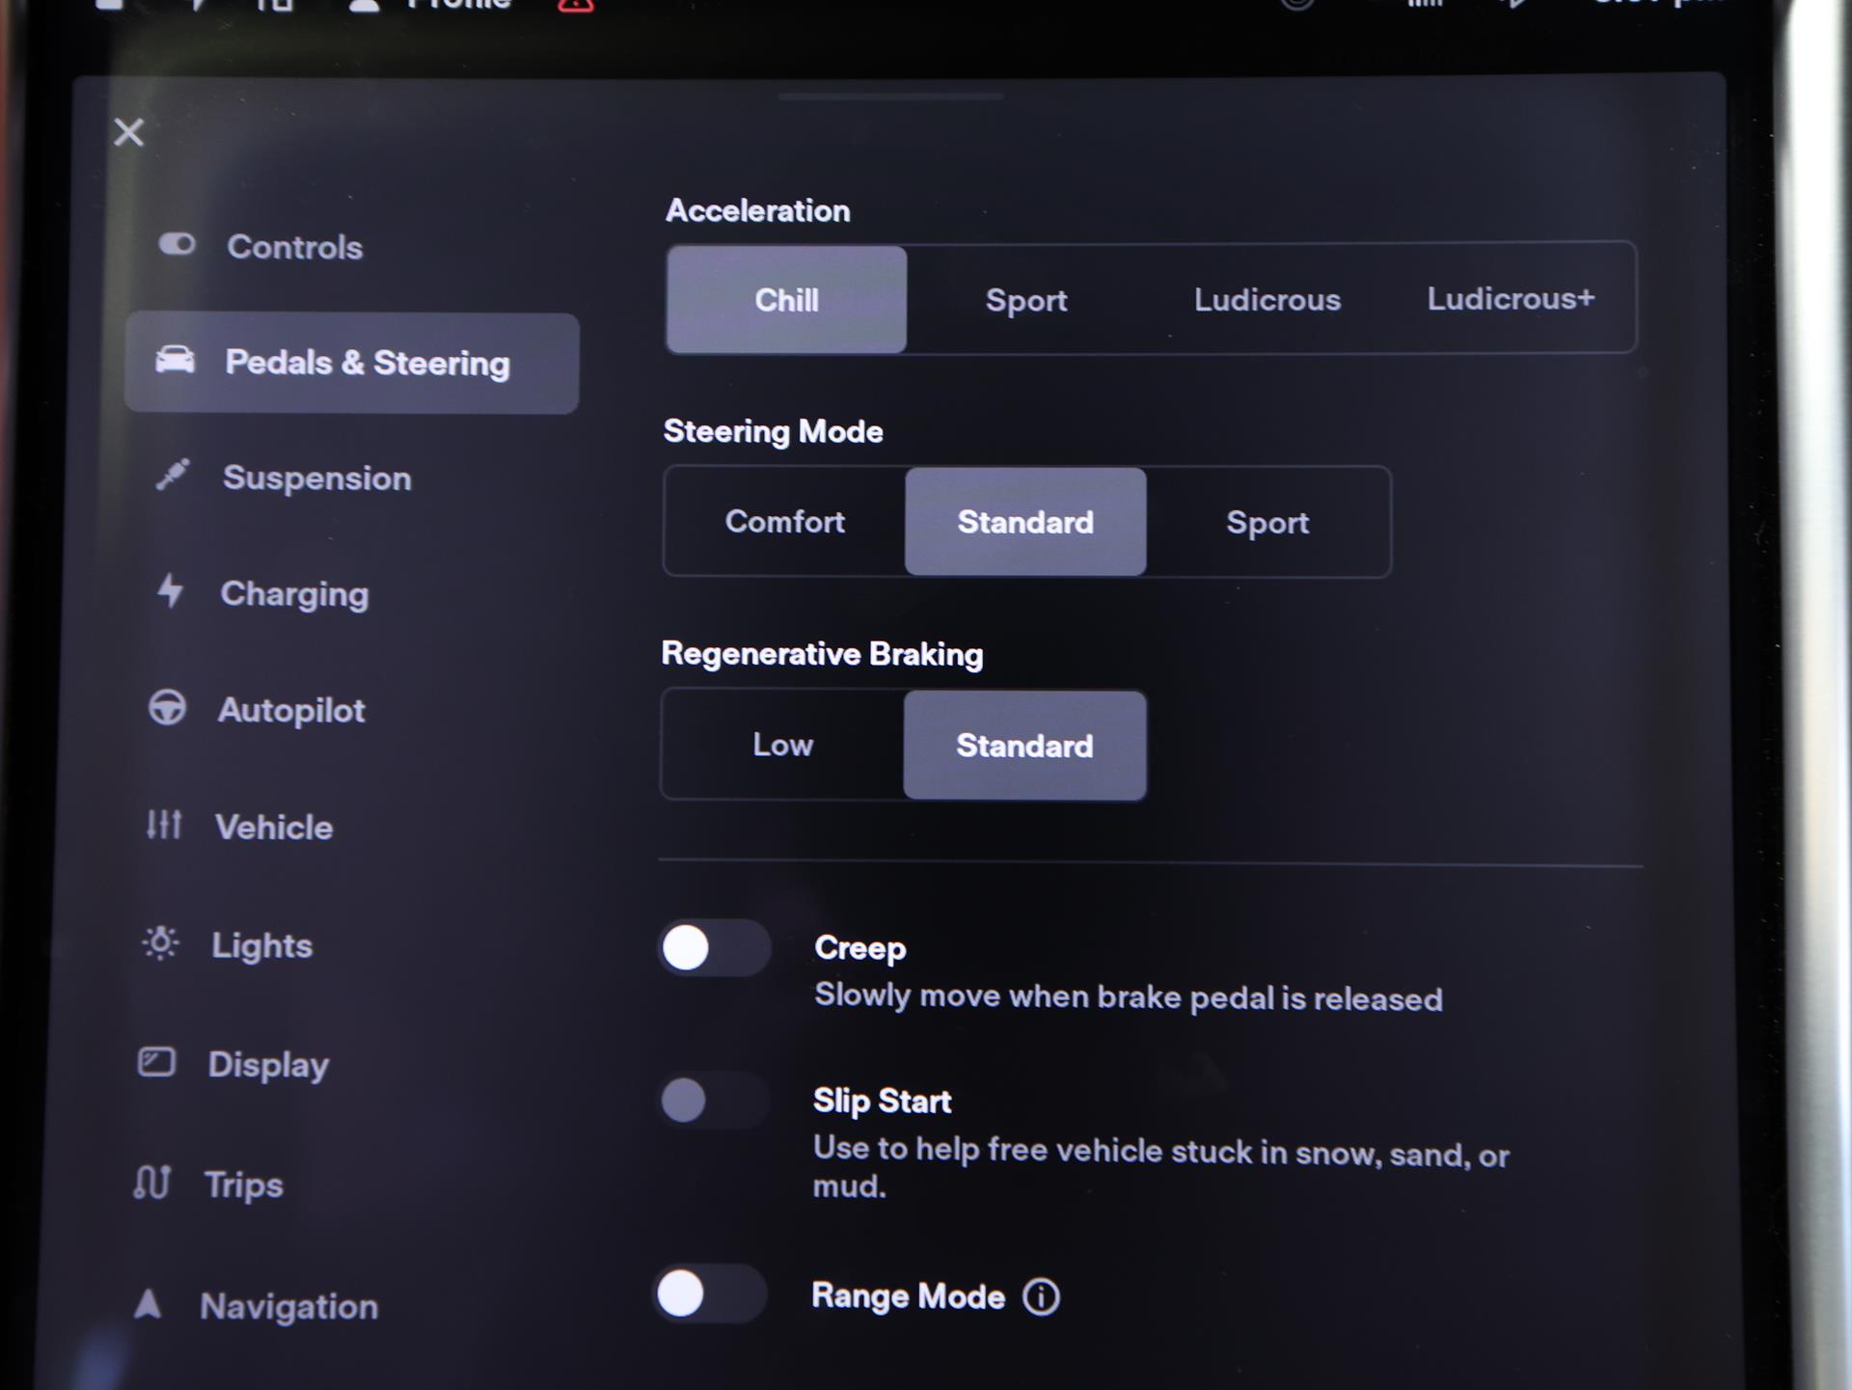Toggle the Slip Start switch
This screenshot has height=1390, width=1852.
tap(712, 1101)
